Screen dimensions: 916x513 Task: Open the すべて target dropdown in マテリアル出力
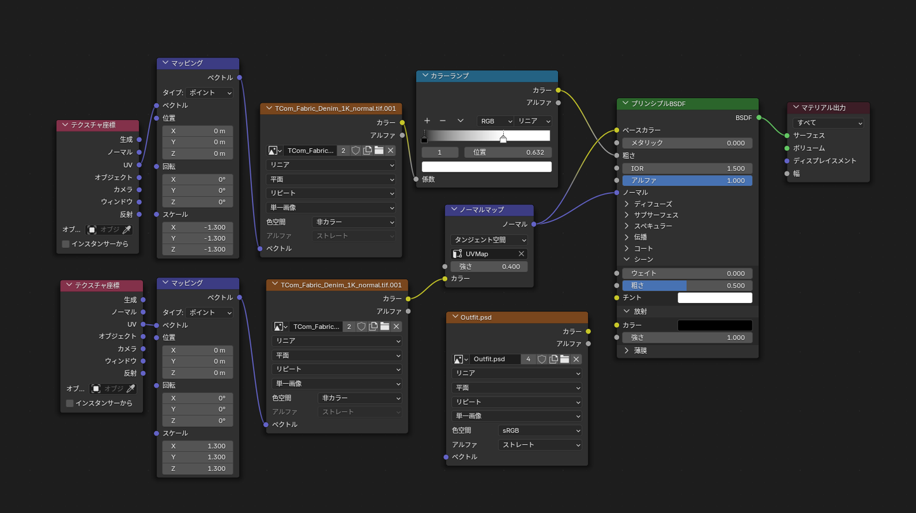828,123
